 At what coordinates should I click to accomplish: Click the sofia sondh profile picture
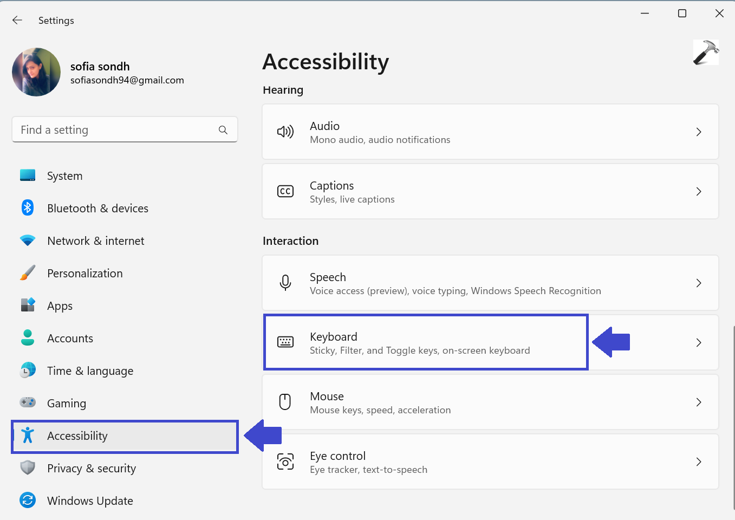pyautogui.click(x=36, y=72)
